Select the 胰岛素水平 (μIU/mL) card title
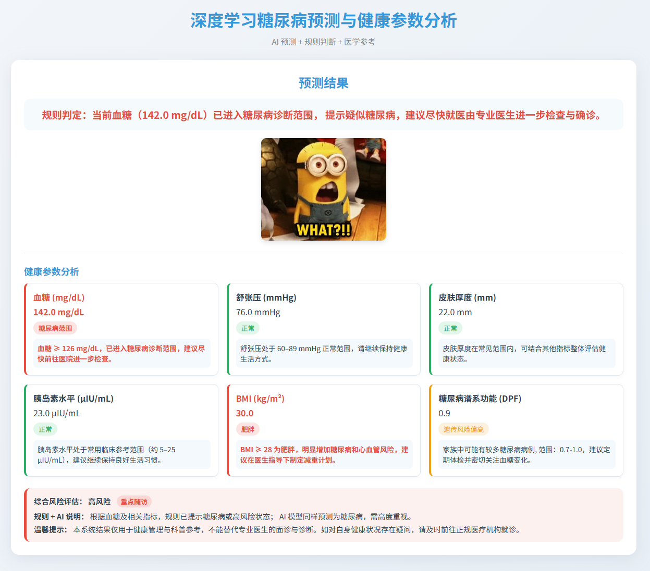Screen dimensions: 650x571 click(73, 399)
